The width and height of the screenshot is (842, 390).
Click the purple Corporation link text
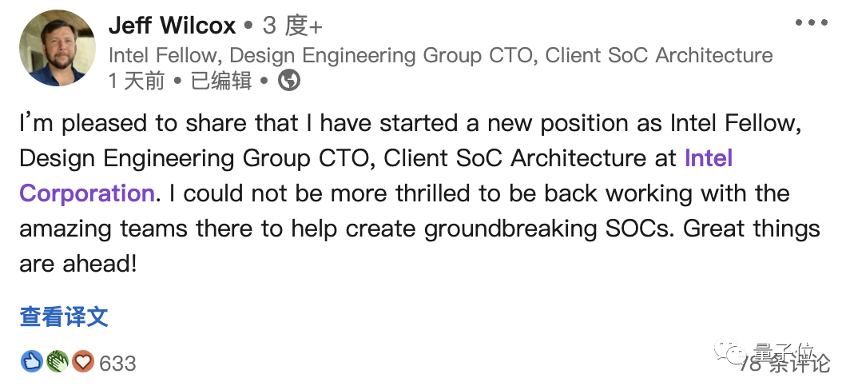tap(86, 193)
